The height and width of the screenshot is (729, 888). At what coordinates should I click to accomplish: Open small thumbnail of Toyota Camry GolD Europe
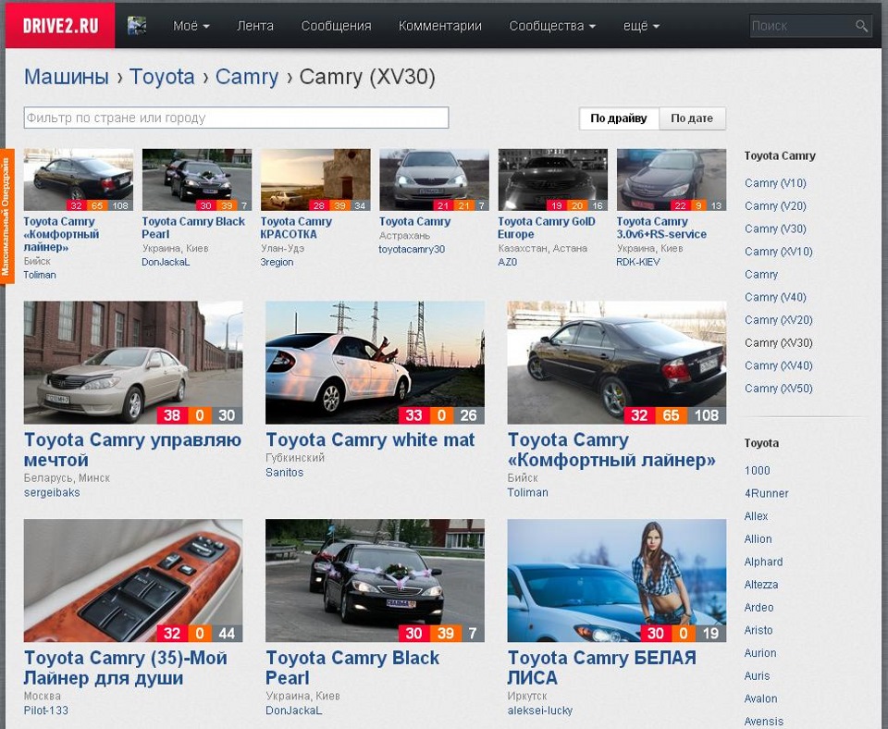tap(553, 179)
